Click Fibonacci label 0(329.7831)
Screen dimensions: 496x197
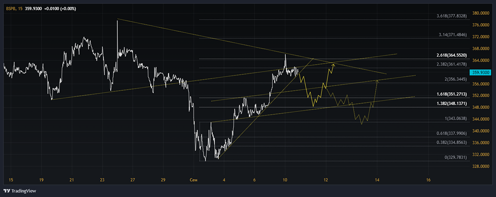456,157
